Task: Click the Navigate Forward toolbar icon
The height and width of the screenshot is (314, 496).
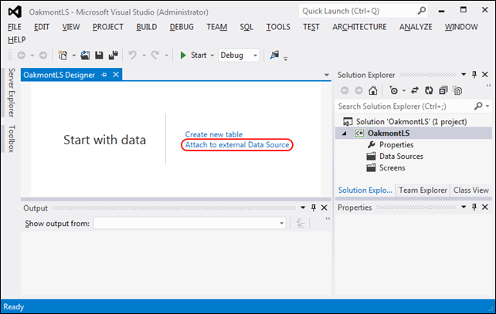Action: coord(43,56)
